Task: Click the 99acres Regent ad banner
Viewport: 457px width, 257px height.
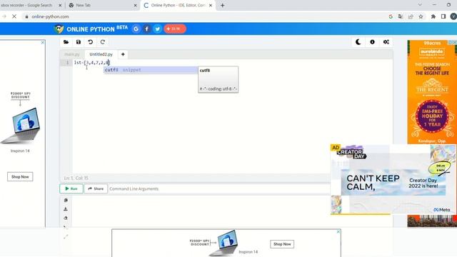Action: (x=432, y=92)
